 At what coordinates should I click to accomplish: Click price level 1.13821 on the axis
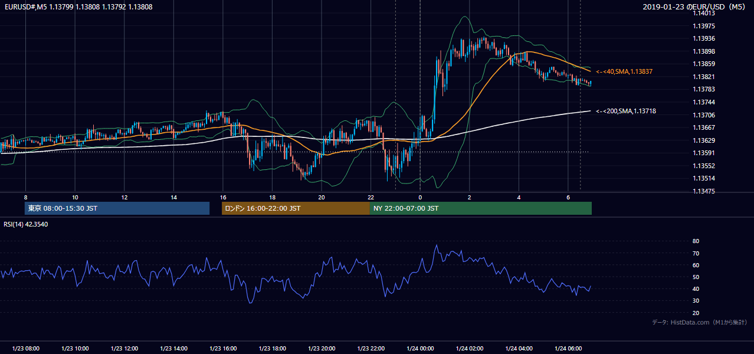click(x=704, y=77)
